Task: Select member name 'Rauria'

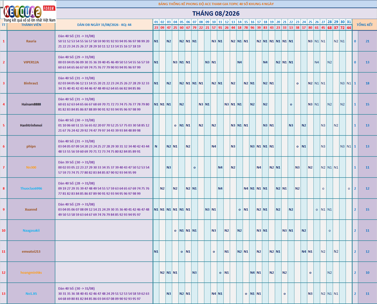Action: pos(31,41)
